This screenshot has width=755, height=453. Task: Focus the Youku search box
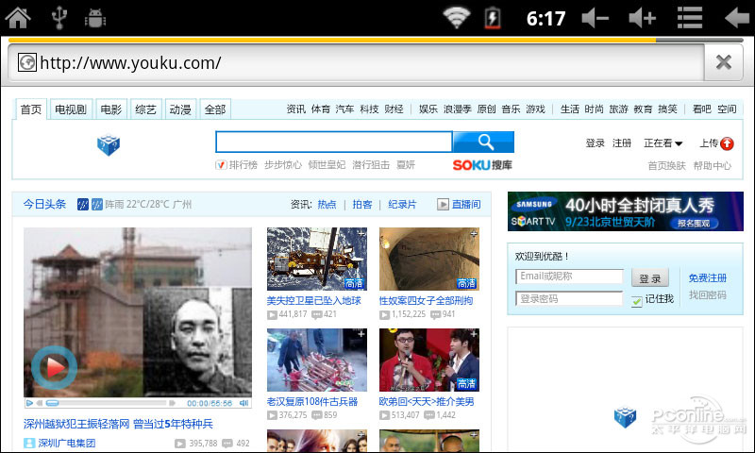pos(334,142)
